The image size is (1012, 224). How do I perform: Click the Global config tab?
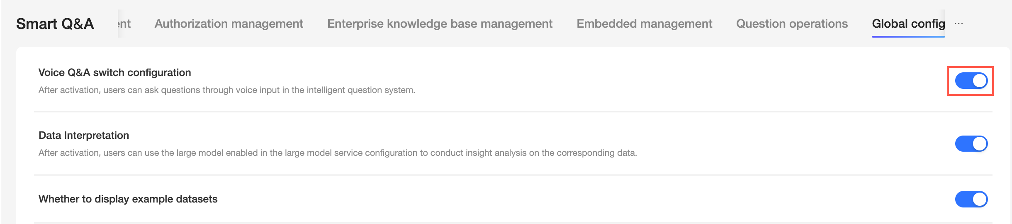[x=908, y=24]
